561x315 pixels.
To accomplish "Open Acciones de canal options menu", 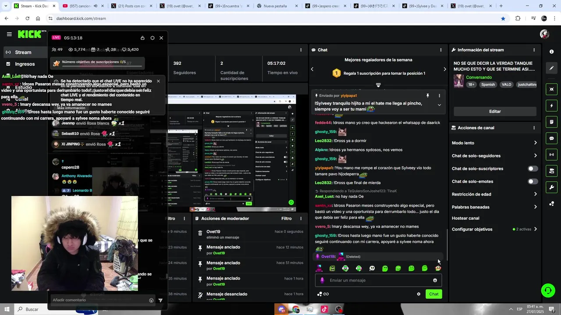I will tap(534, 128).
